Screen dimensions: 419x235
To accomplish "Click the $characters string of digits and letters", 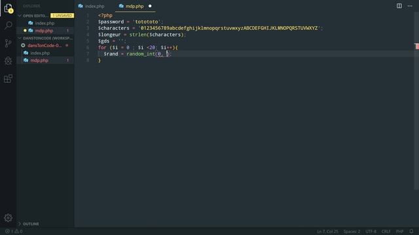I will point(229,28).
